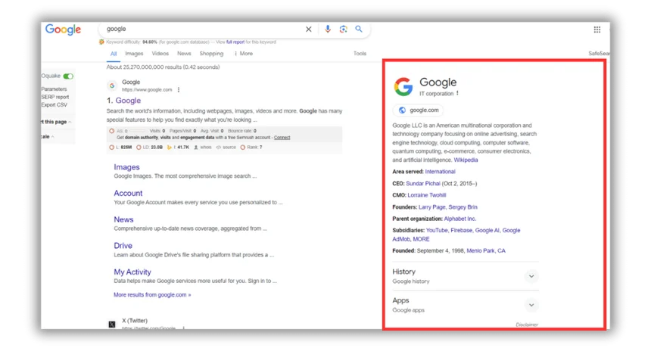Screen dimensions: 651x351
Task: Open the Account sitelink
Action: [128, 194]
